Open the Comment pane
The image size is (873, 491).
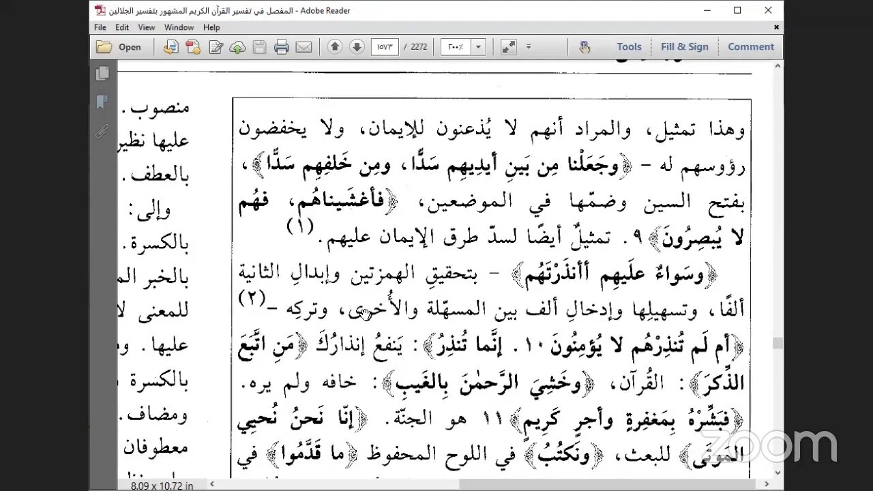[751, 47]
